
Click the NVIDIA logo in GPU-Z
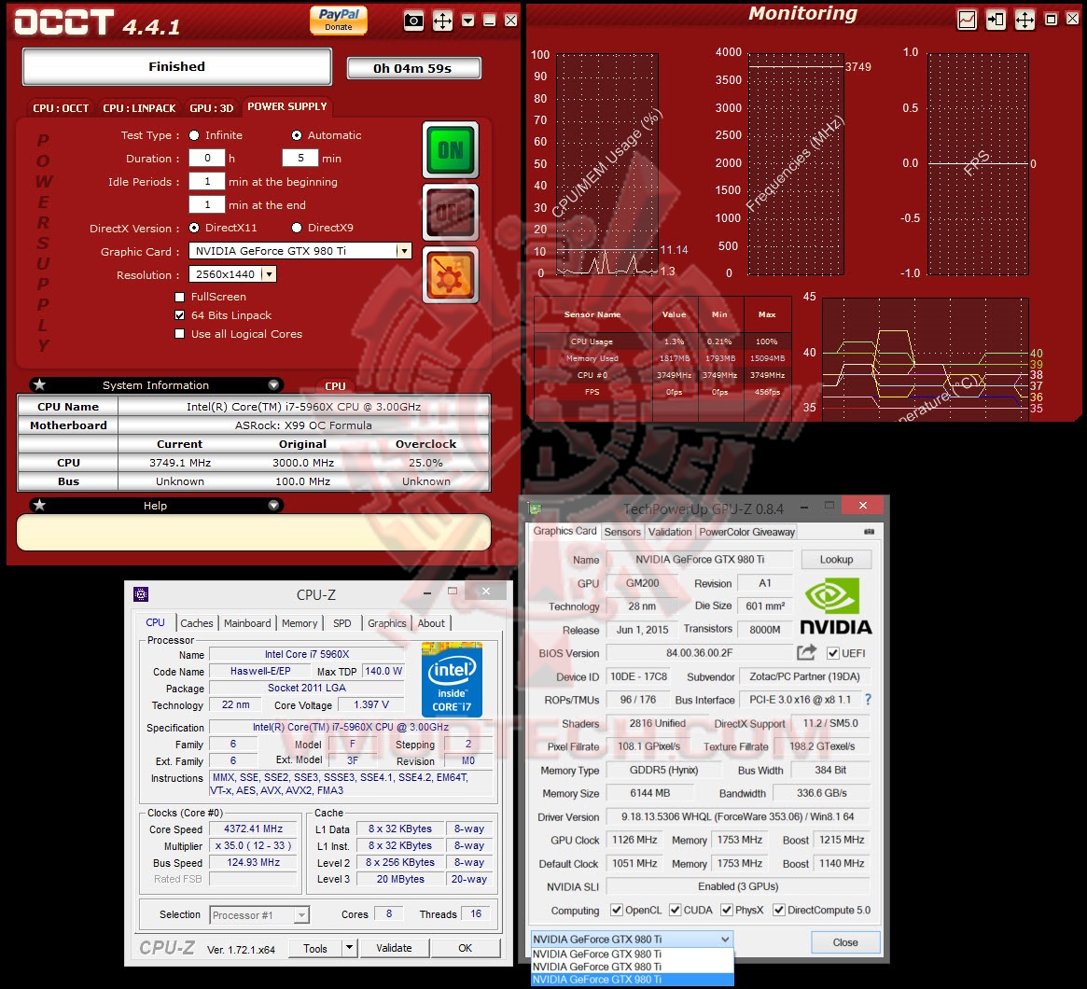point(836,606)
